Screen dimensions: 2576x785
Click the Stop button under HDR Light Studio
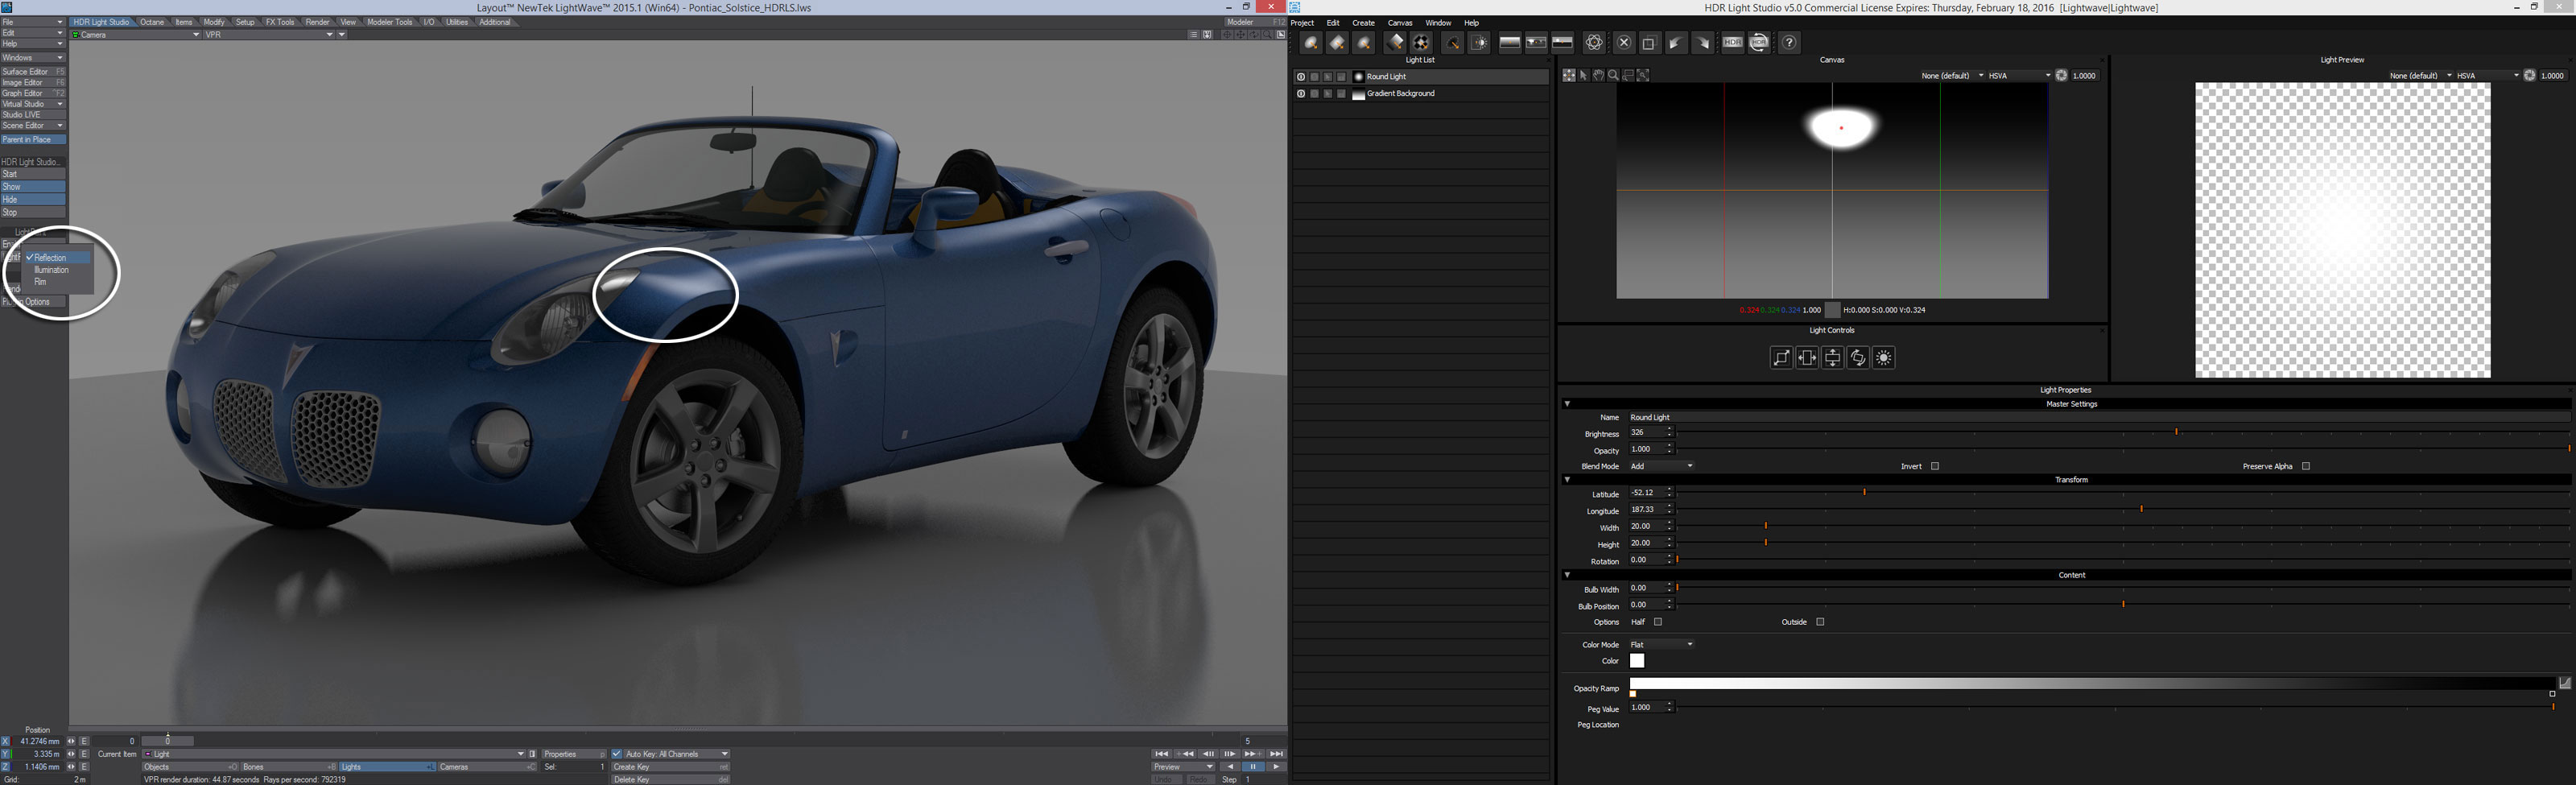coord(33,212)
